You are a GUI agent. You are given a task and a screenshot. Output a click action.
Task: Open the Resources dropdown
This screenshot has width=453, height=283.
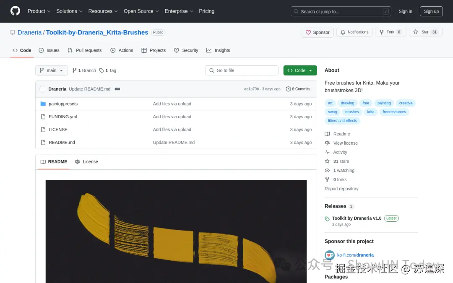tap(103, 11)
